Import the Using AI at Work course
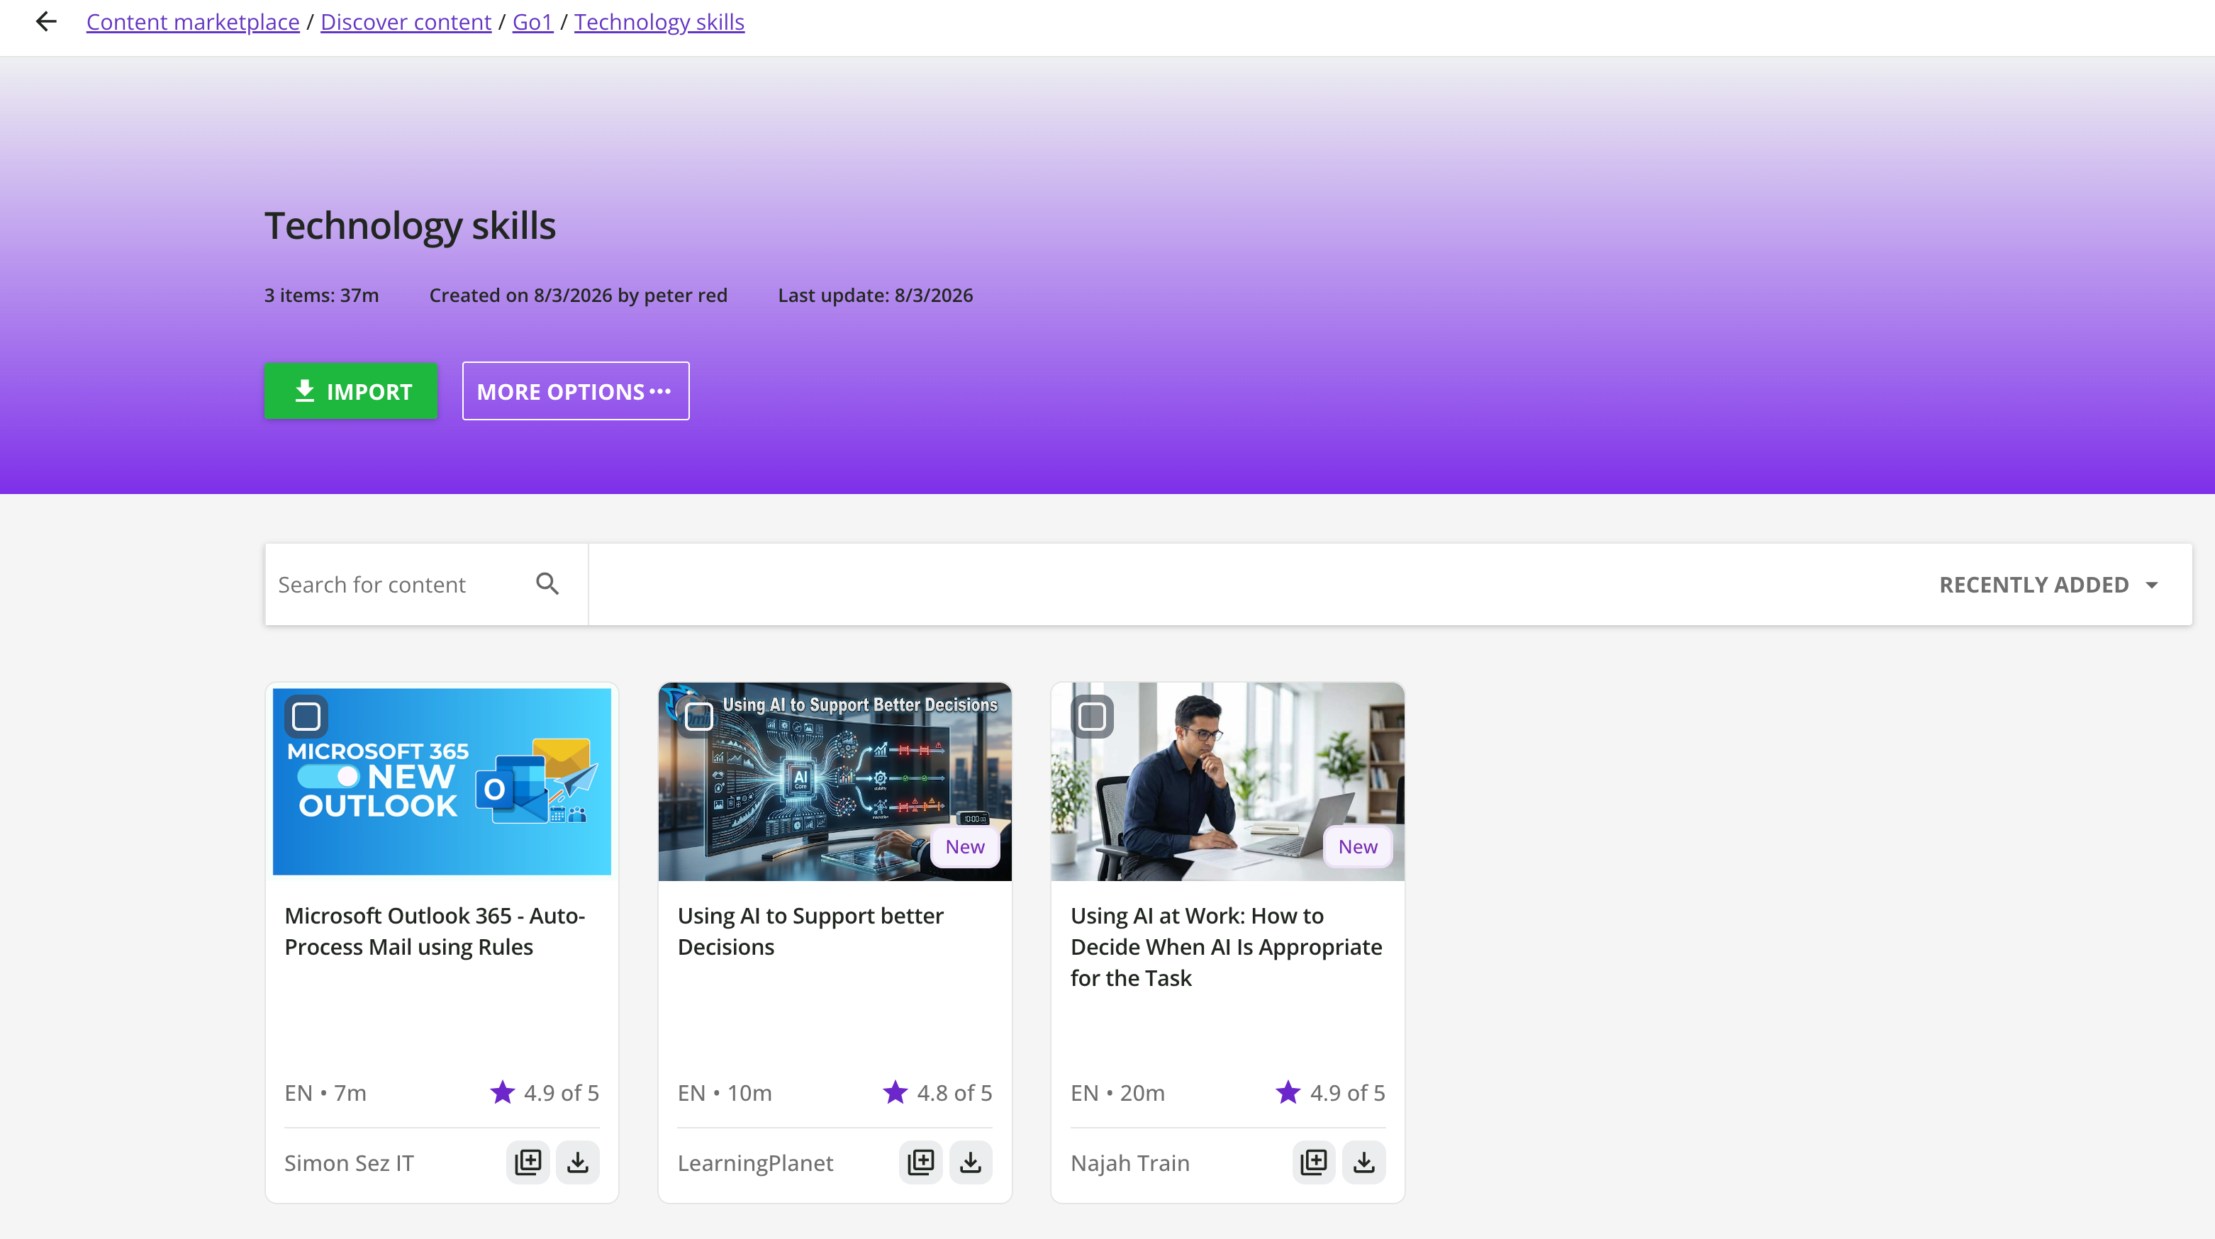Viewport: 2215px width, 1239px height. point(1363,1162)
